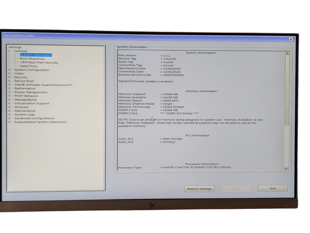Select the System Configuration label
This screenshot has height=233, width=310.
click(32, 70)
